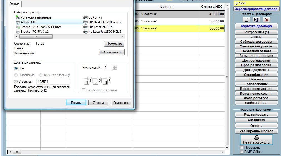Click the Сумма с НДС column header

[212, 7]
